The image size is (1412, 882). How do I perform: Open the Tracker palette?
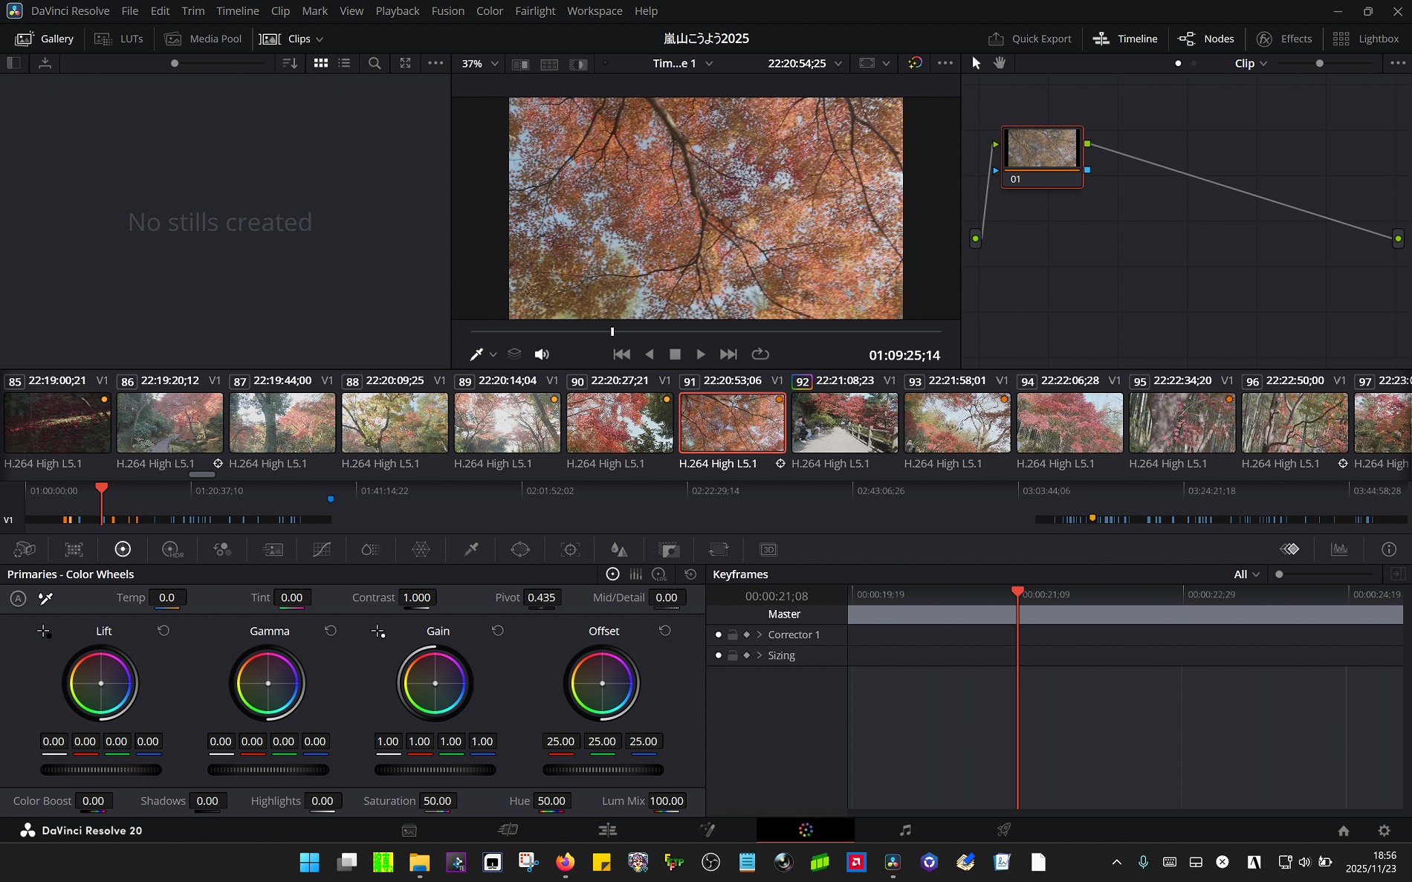coord(570,550)
